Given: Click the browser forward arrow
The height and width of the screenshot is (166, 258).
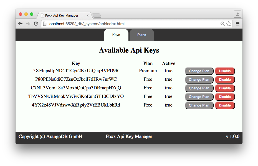Looking at the screenshot, I should [28, 24].
